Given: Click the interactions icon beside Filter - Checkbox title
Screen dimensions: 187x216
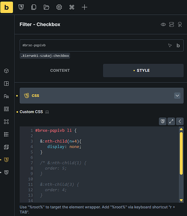Looking at the screenshot, I should 180,25.
